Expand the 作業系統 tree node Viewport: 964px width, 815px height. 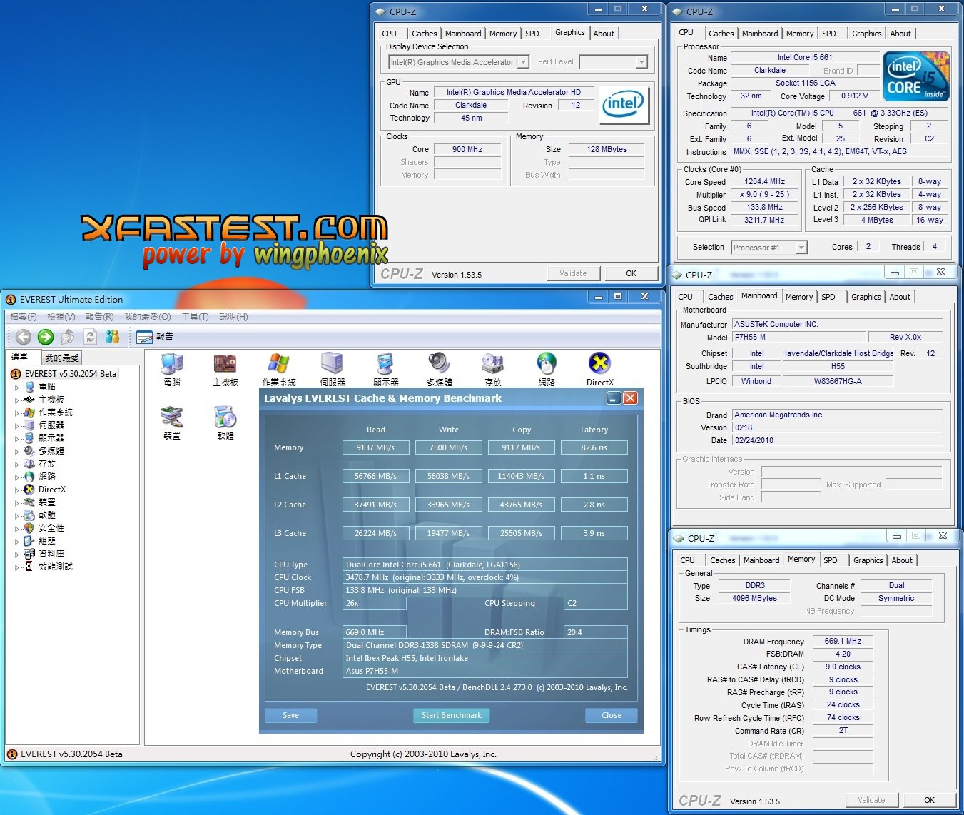point(17,413)
